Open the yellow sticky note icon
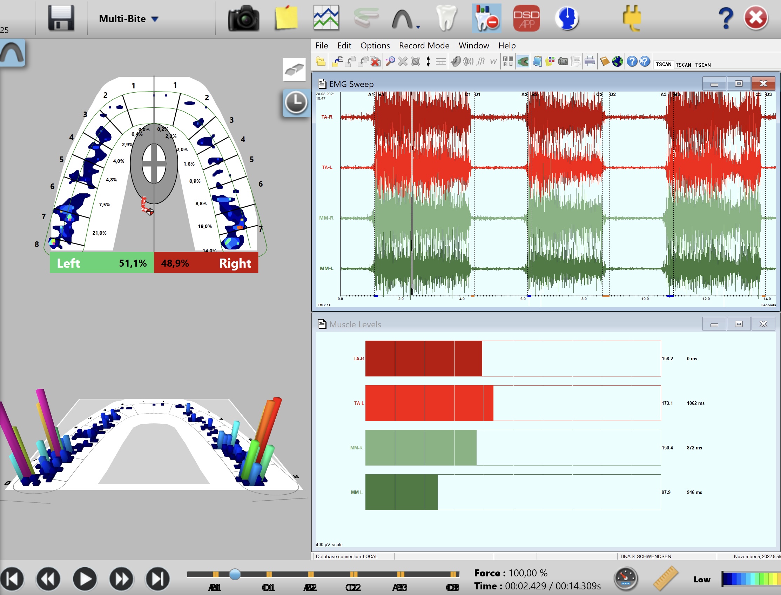Screen dimensions: 781x595 [286, 18]
